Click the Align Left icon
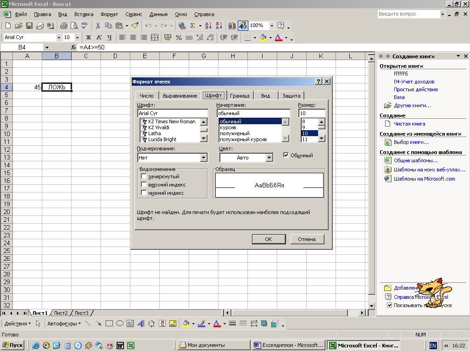470x352 pixels. point(122,38)
